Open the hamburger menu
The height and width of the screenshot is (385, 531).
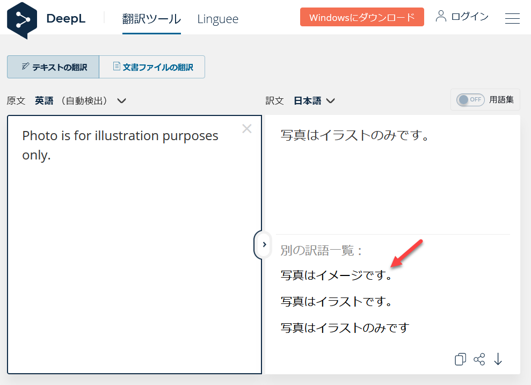click(512, 18)
